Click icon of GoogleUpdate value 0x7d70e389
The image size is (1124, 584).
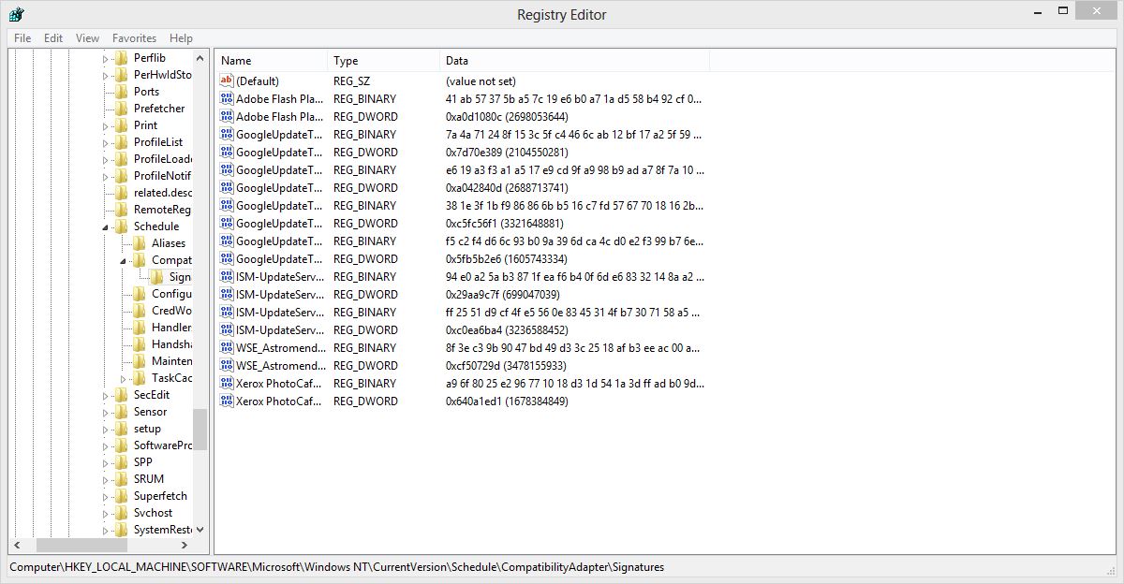pyautogui.click(x=226, y=153)
